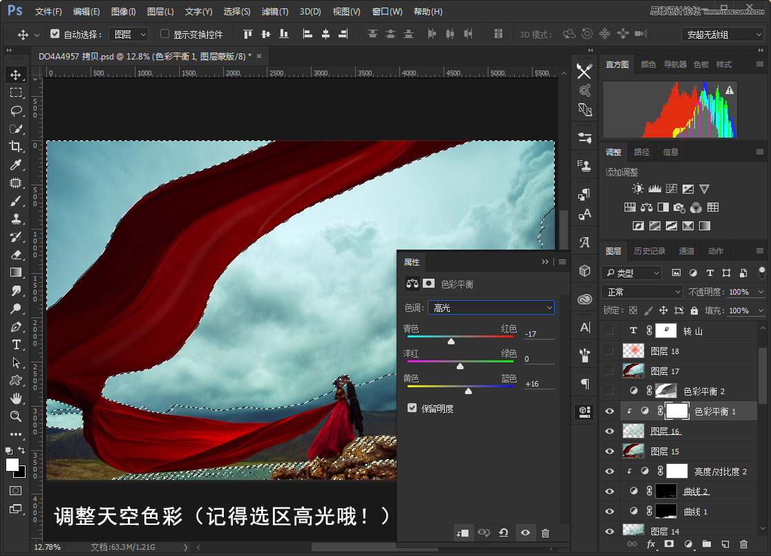Open the 文件(F) menu
The width and height of the screenshot is (771, 556).
[x=48, y=11]
